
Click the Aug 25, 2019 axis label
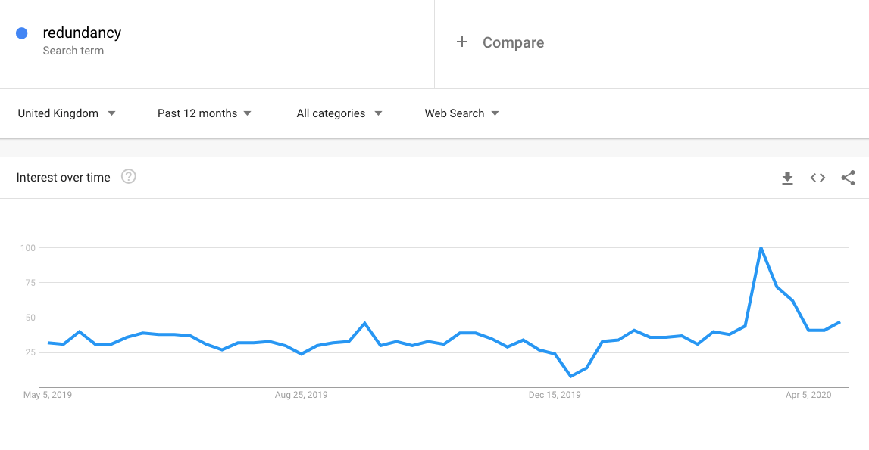point(302,395)
